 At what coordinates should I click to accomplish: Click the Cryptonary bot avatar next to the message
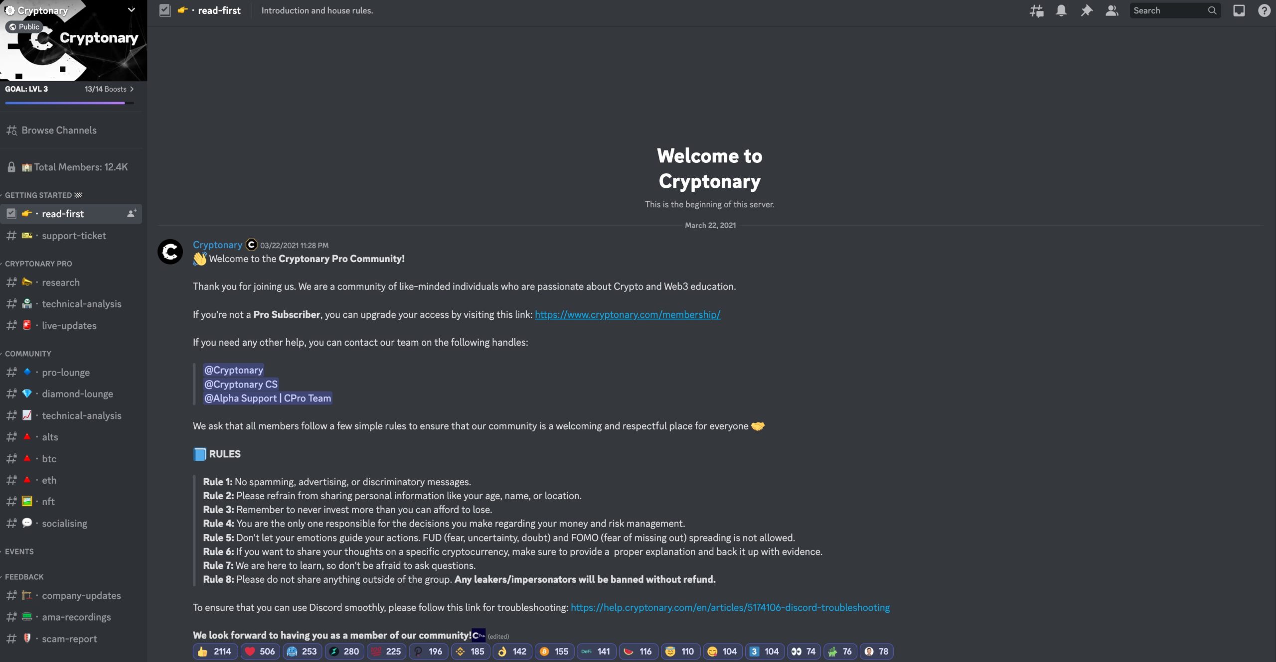pos(169,252)
